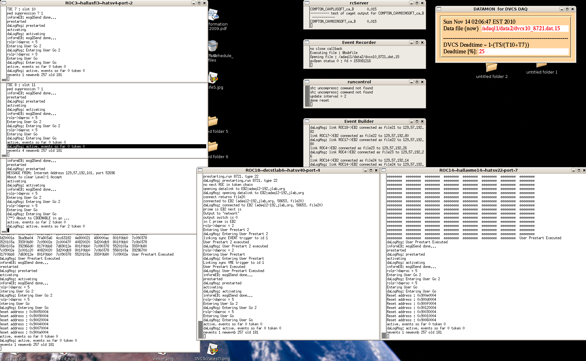Click the runcontrol window scrollbar thumb

[x=307, y=96]
